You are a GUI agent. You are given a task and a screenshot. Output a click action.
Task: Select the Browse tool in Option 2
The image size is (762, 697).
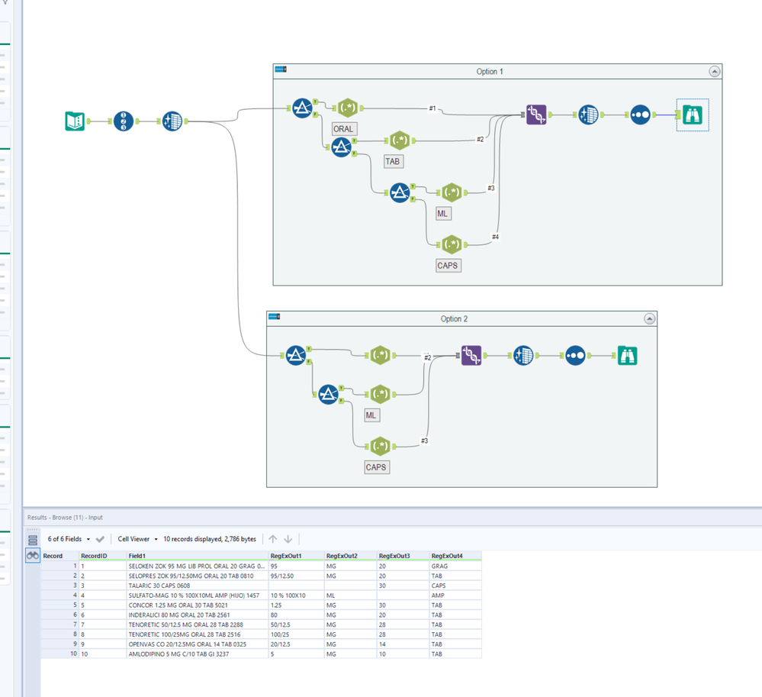[628, 356]
